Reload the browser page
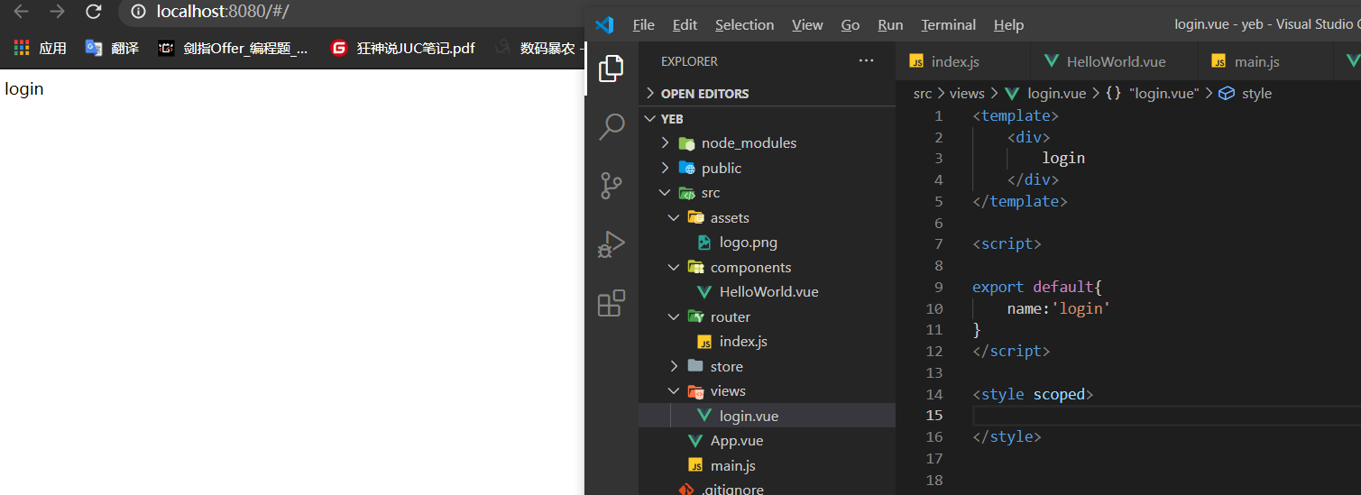 tap(93, 12)
